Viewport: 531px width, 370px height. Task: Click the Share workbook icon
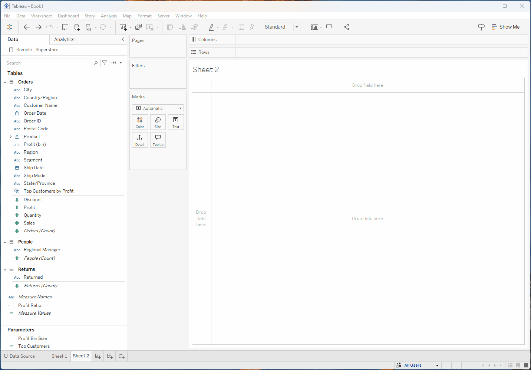click(x=346, y=27)
